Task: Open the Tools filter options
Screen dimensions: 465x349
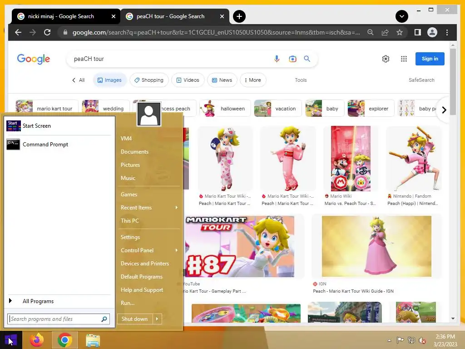Action: click(x=301, y=80)
